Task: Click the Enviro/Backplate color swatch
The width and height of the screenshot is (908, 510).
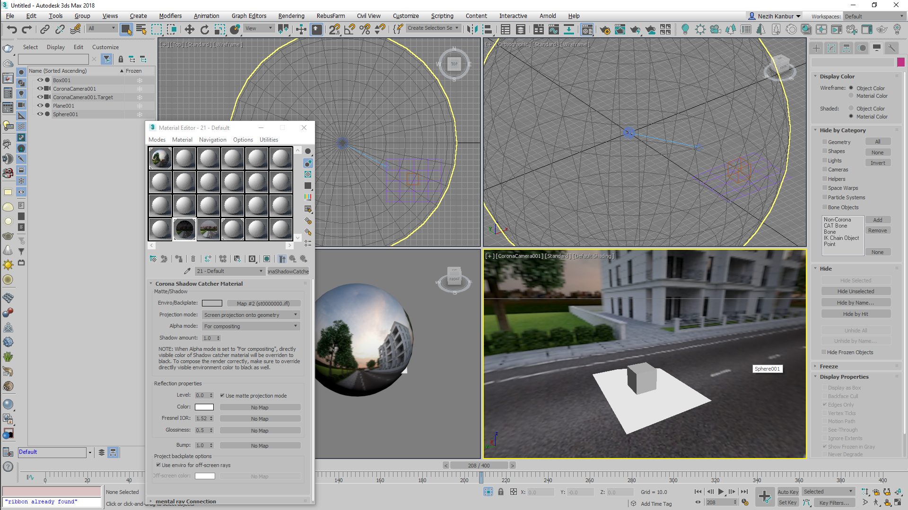Action: (x=212, y=303)
